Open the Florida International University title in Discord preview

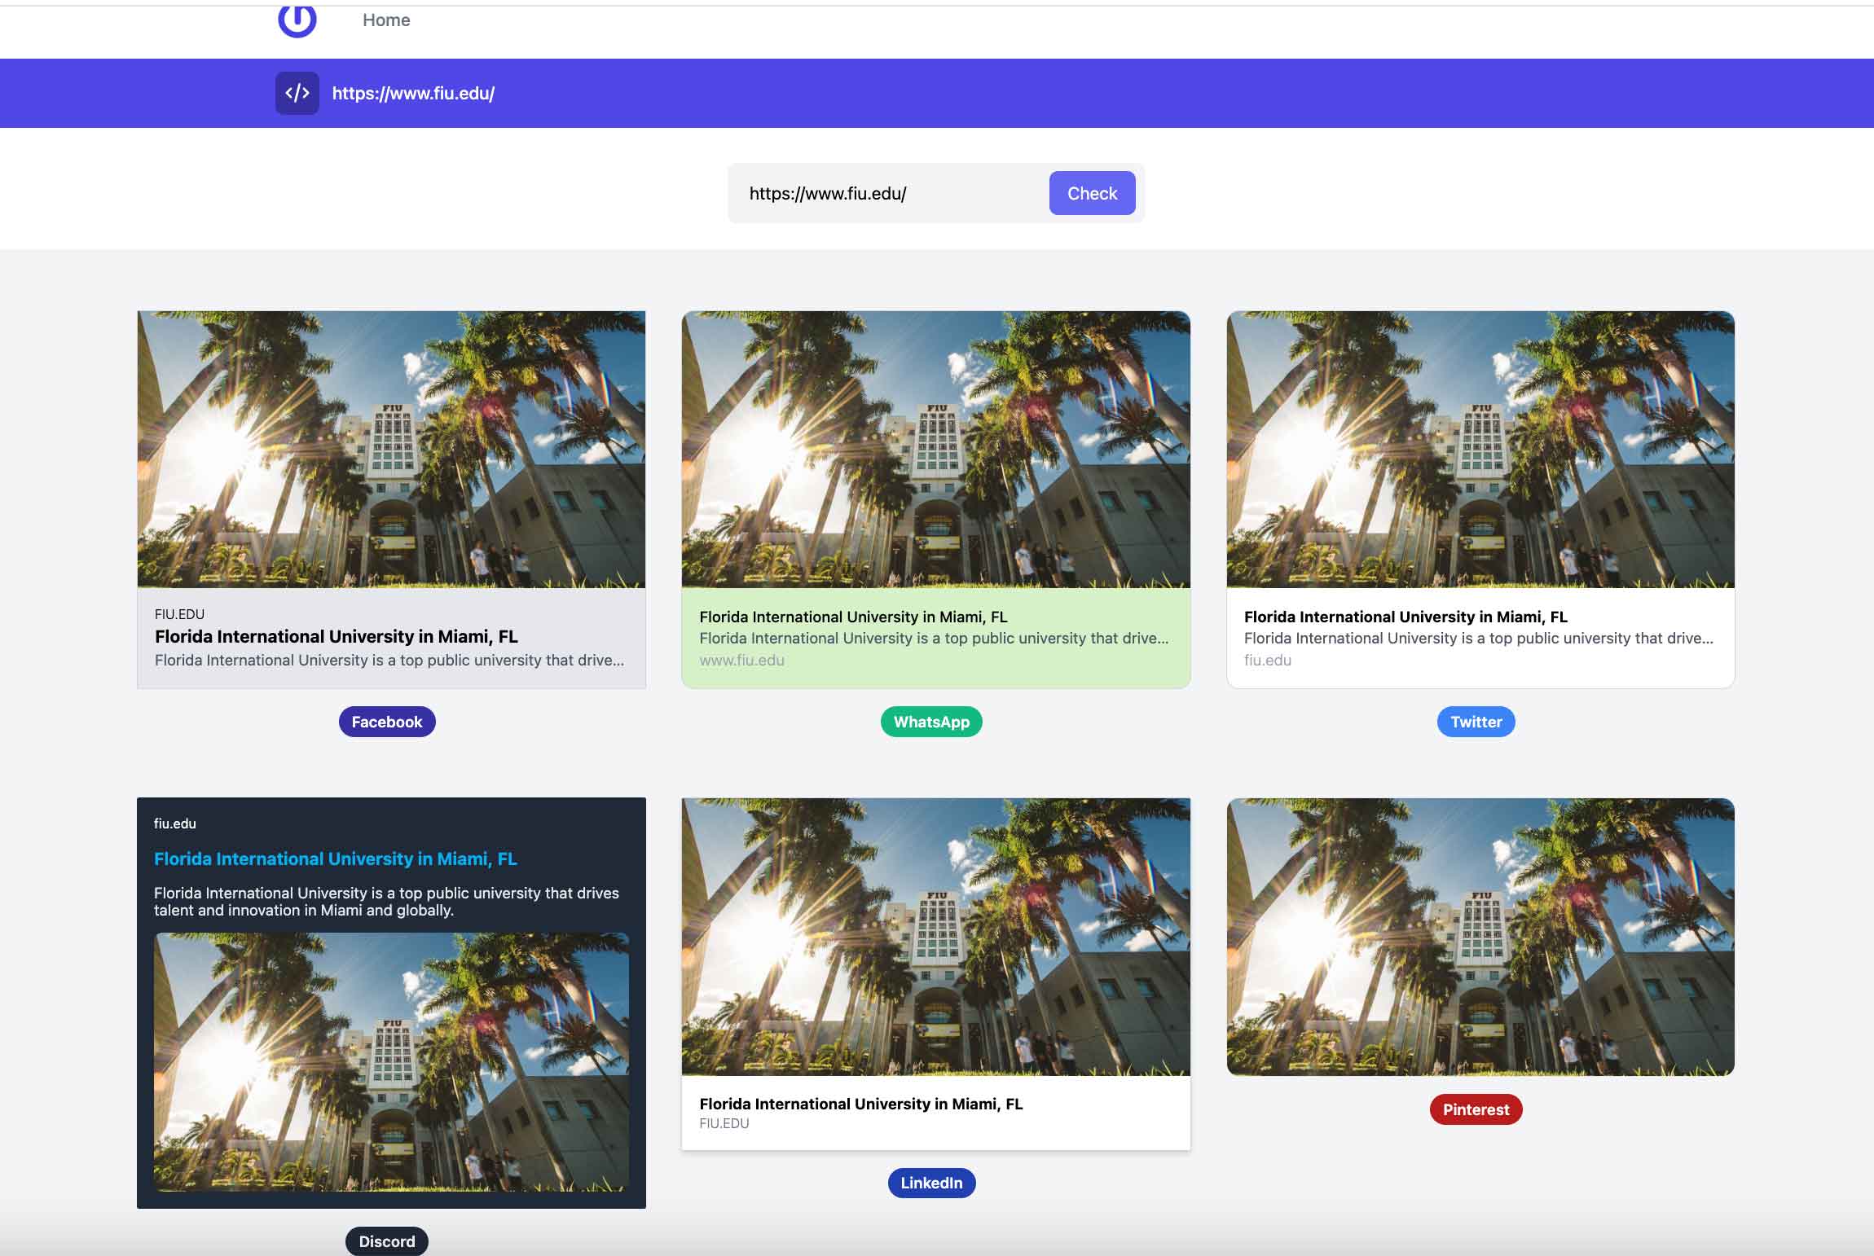pos(336,859)
